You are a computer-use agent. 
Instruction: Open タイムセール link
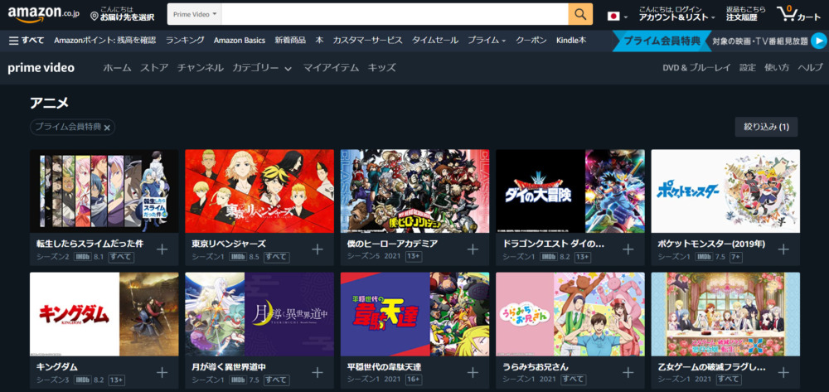(x=435, y=40)
